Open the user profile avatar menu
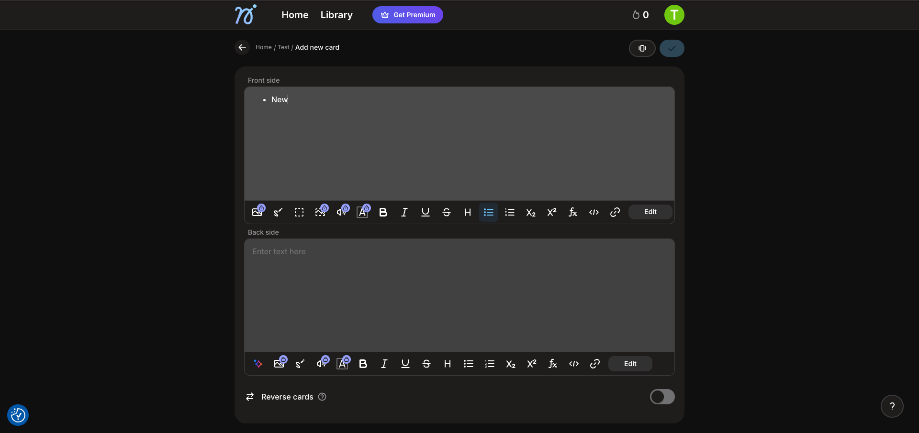Image resolution: width=919 pixels, height=433 pixels. point(674,15)
